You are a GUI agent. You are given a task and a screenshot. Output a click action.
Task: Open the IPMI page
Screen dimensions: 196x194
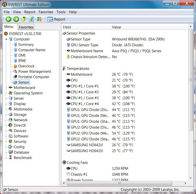[x=22, y=61]
